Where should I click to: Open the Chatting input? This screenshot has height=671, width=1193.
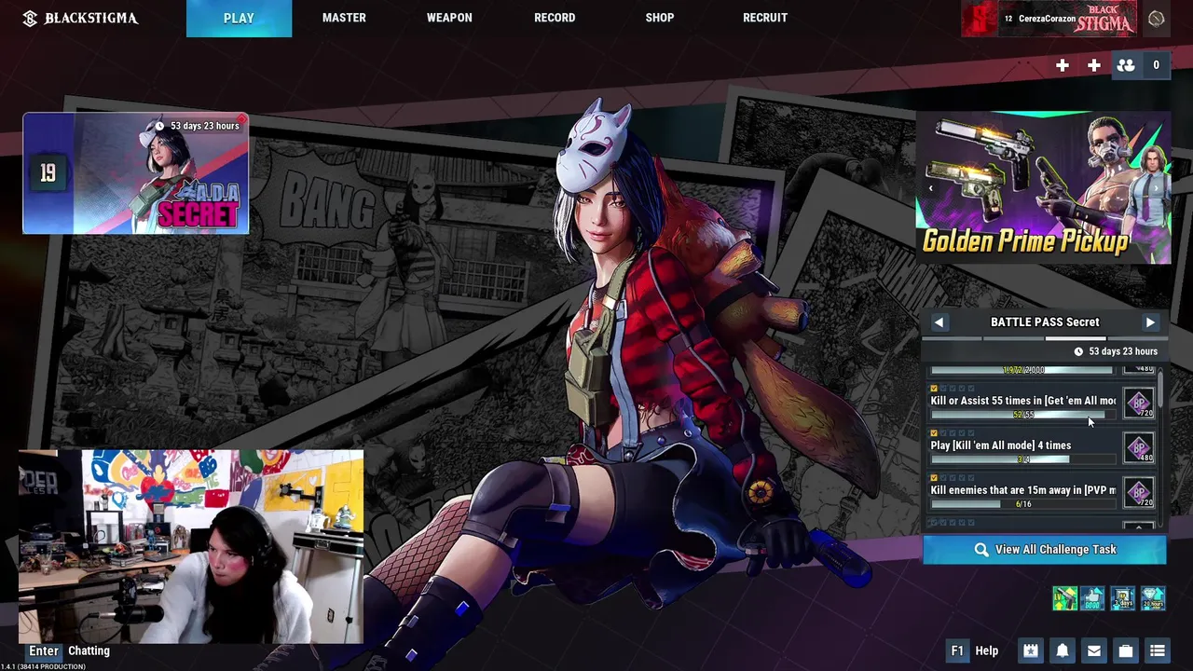pyautogui.click(x=89, y=651)
